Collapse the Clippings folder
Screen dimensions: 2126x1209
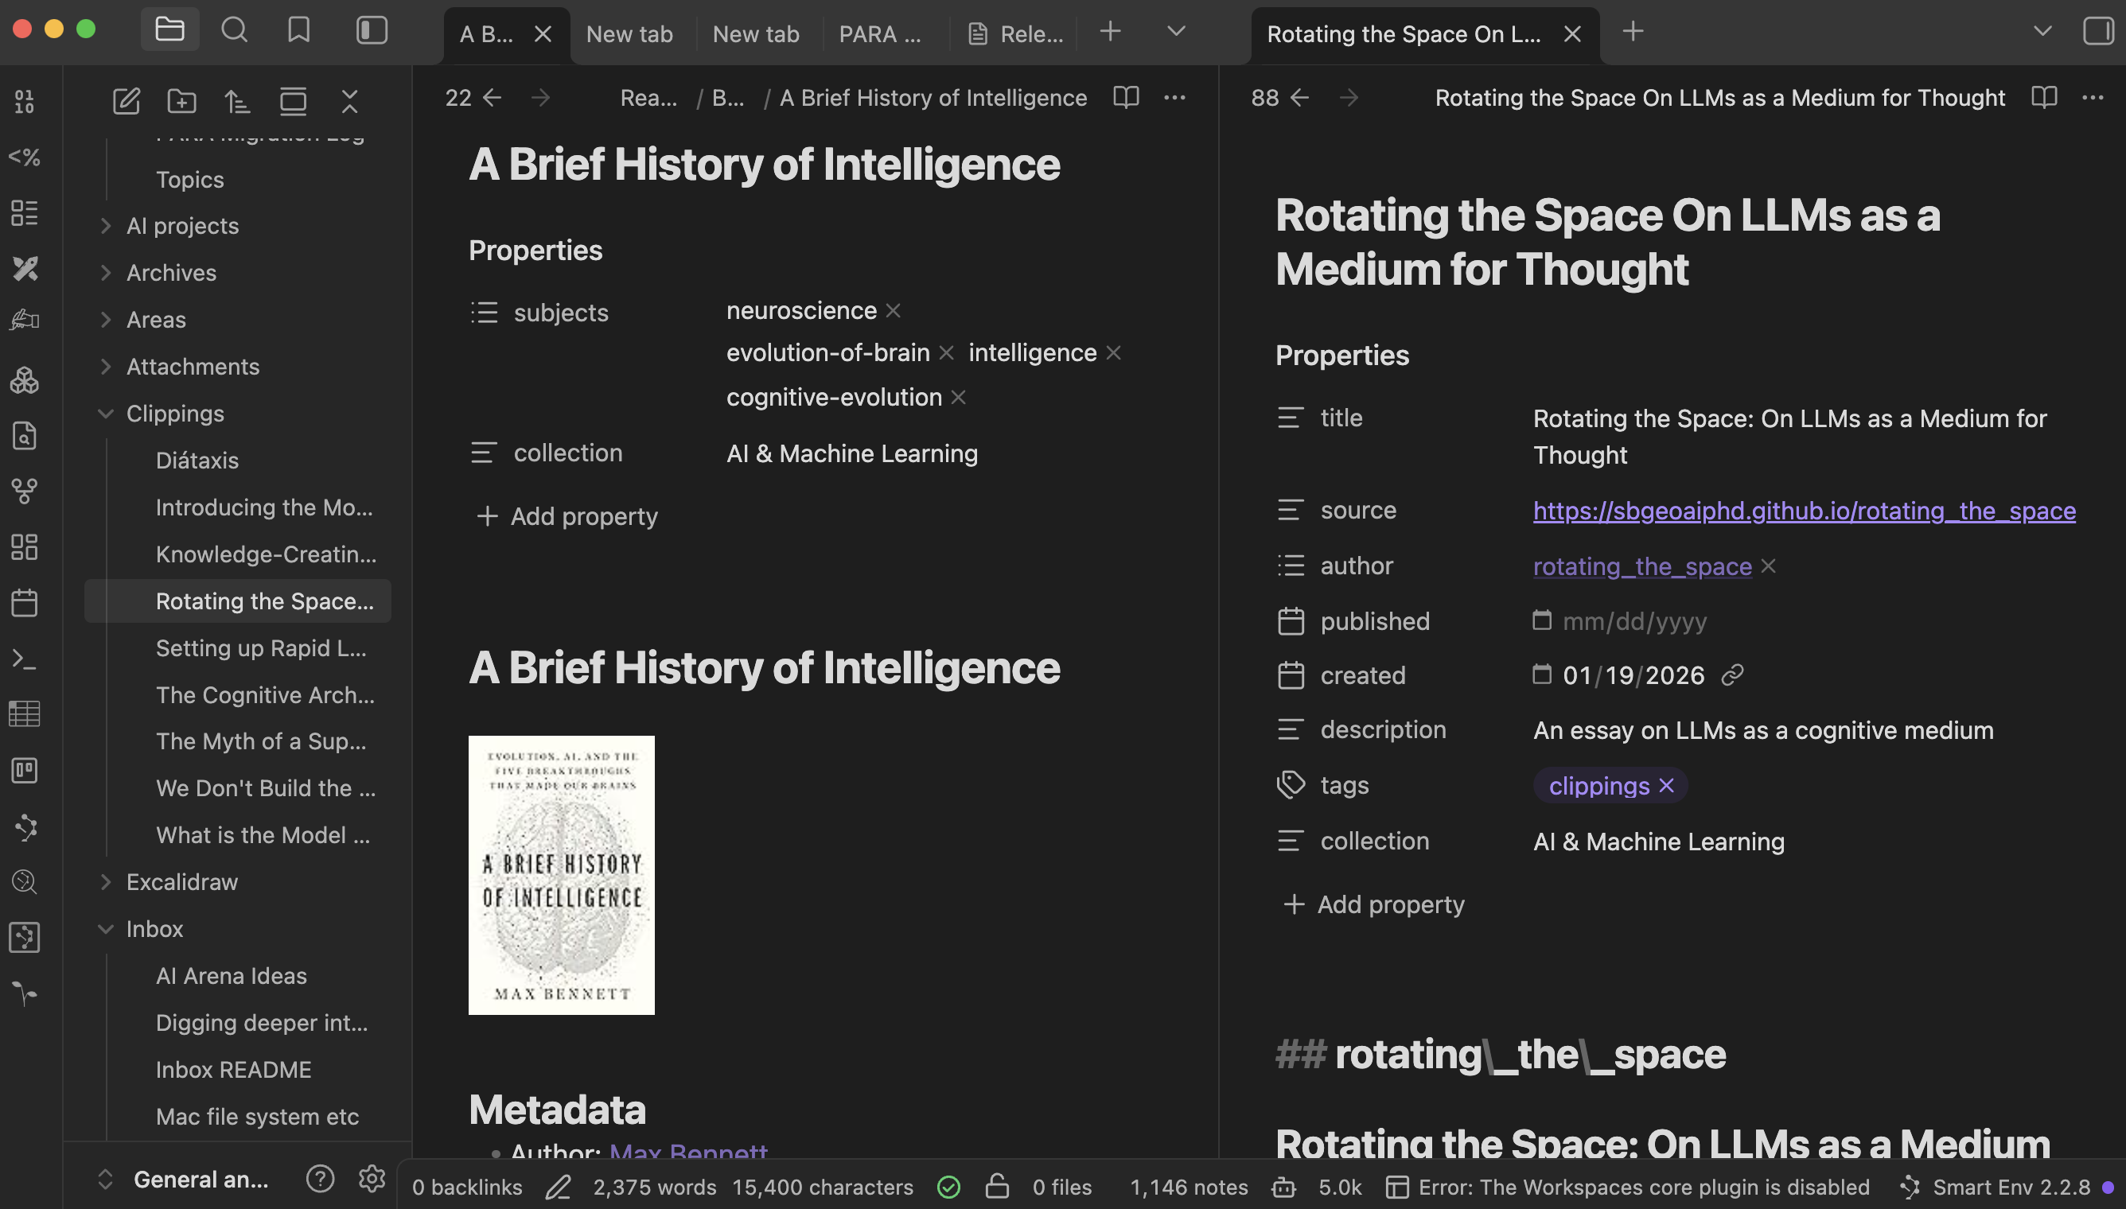coord(106,414)
